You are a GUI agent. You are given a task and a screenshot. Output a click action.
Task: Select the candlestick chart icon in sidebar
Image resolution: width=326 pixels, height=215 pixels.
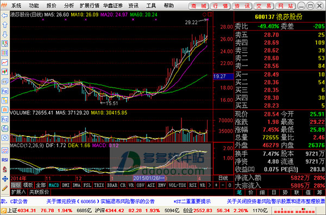tap(4, 71)
